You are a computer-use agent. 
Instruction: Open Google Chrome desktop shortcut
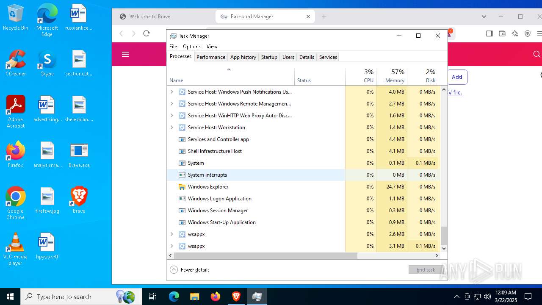(16, 203)
